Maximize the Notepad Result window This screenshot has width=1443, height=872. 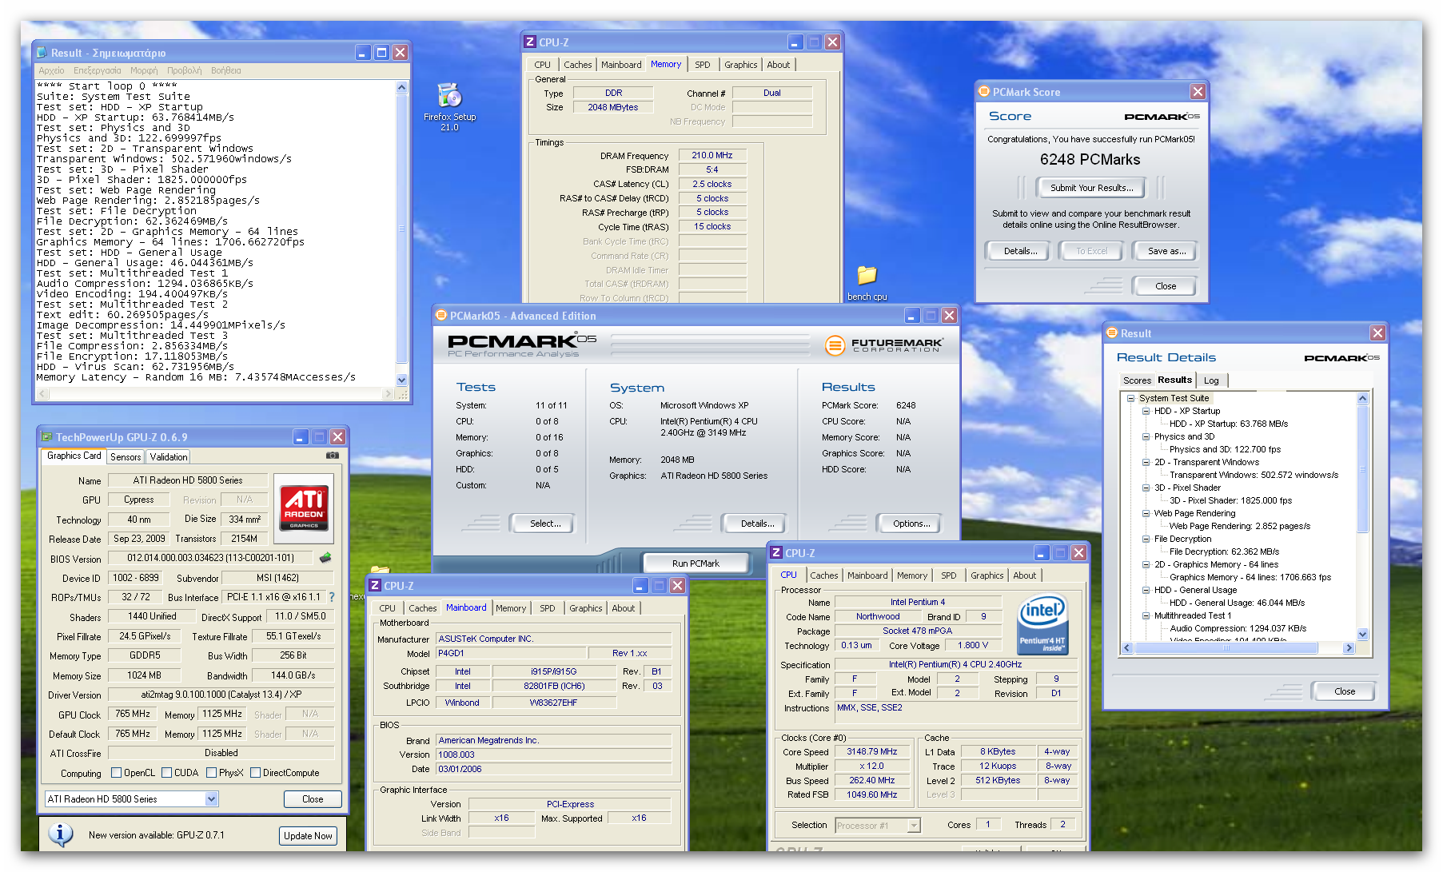coord(382,53)
